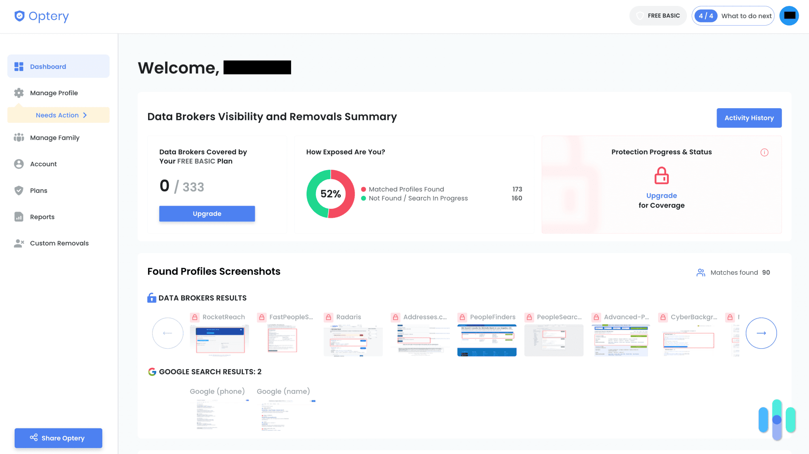The width and height of the screenshot is (809, 454).
Task: Click the FREE BASIC shield badge
Action: (658, 15)
